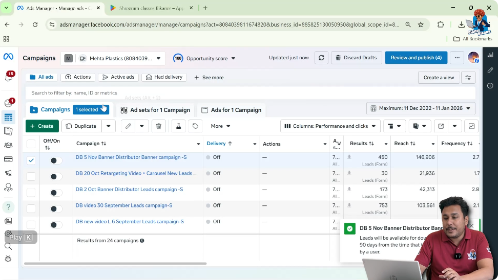Image resolution: width=499 pixels, height=280 pixels.
Task: Expand the Duplicate options arrow
Action: click(109, 126)
